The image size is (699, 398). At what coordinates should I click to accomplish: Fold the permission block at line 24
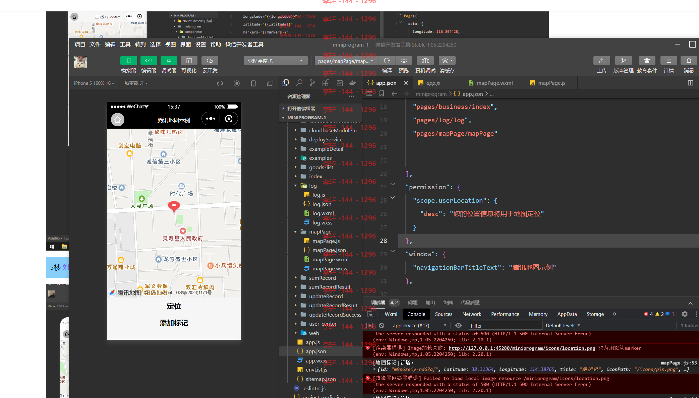coord(393,184)
